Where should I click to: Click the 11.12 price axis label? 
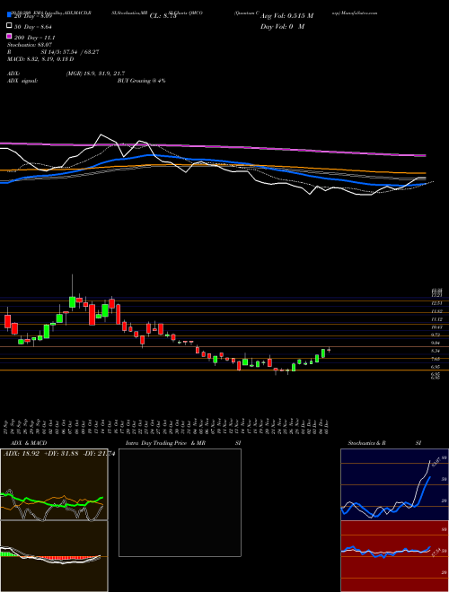[436, 319]
